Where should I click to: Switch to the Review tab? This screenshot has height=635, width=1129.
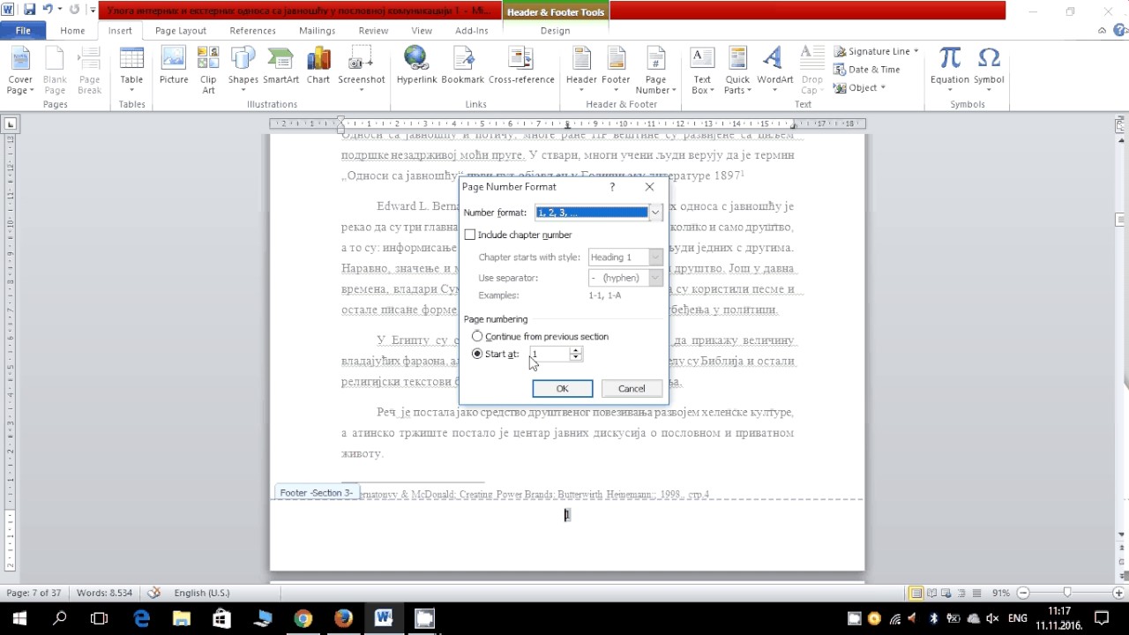click(373, 30)
